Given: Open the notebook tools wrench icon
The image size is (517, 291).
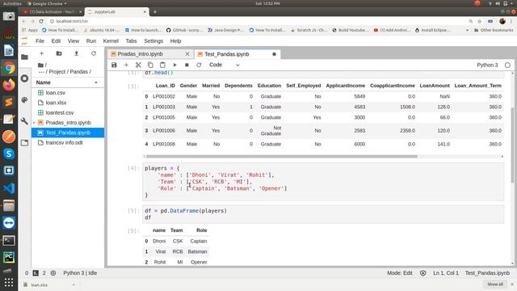Looking at the screenshot, I should click(24, 121).
